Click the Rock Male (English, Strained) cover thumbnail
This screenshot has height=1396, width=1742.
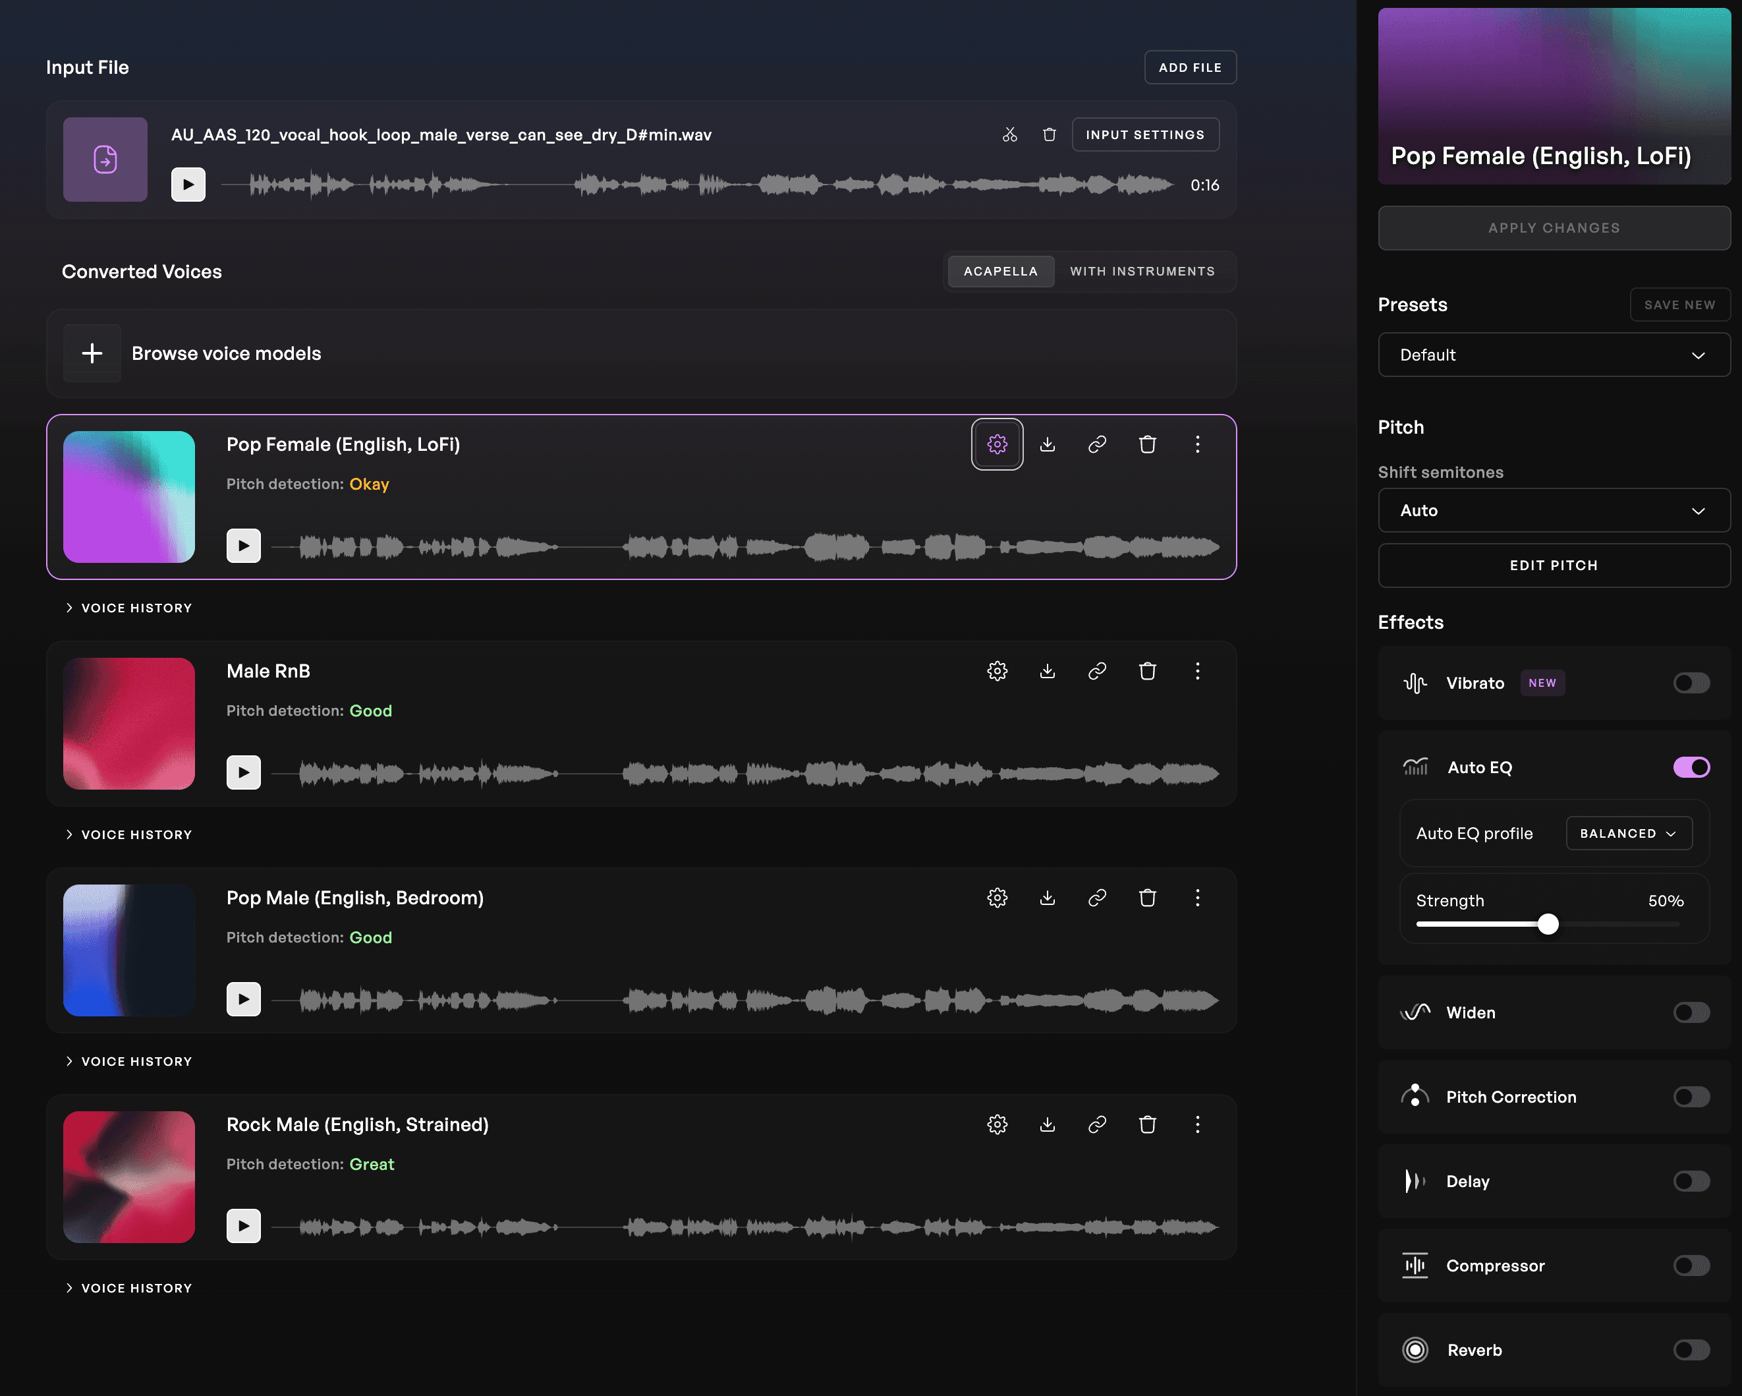point(129,1177)
